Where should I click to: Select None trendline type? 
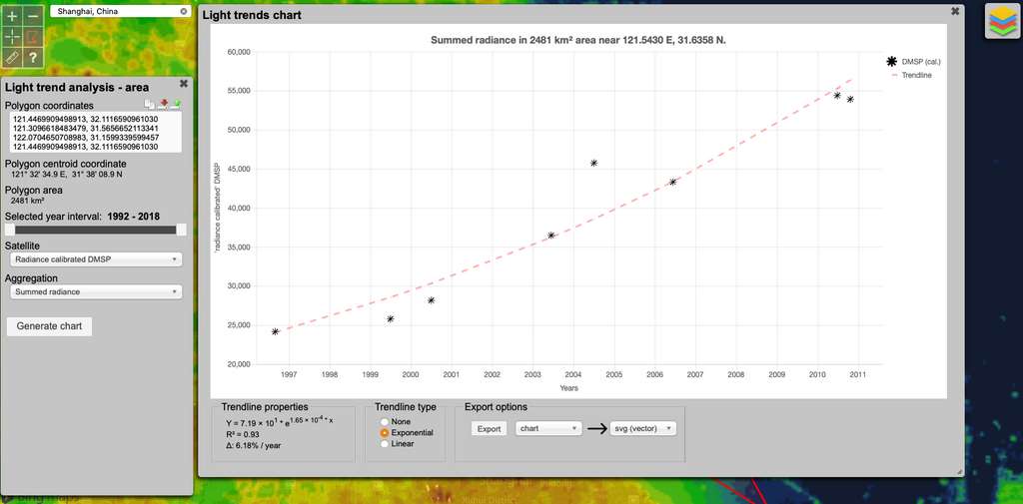click(x=385, y=422)
